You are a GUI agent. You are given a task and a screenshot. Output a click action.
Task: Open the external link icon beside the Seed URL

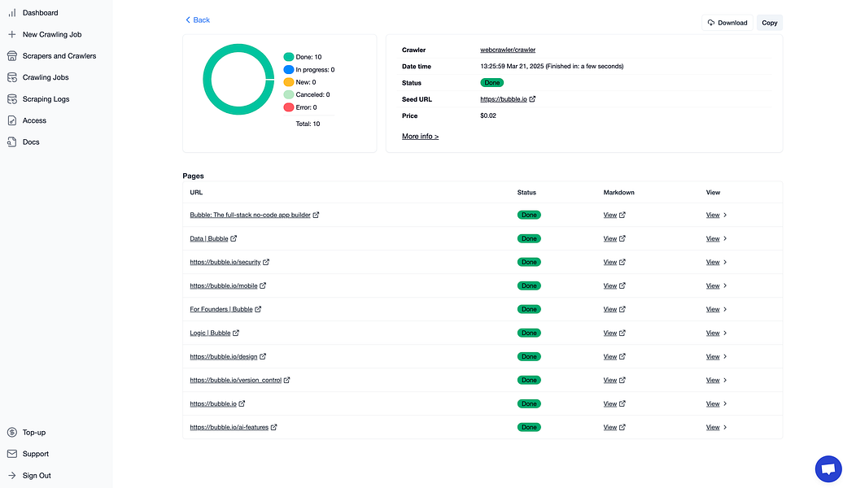click(532, 98)
